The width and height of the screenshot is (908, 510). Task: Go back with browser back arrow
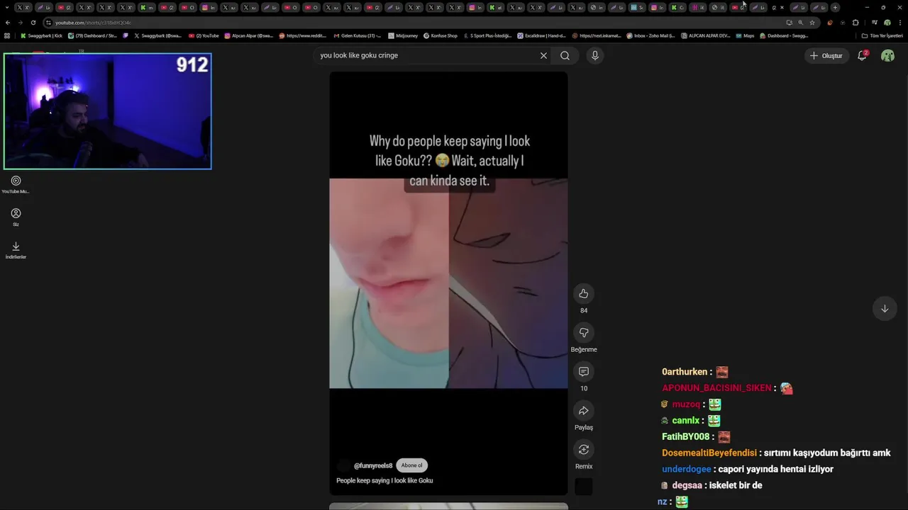pos(8,23)
